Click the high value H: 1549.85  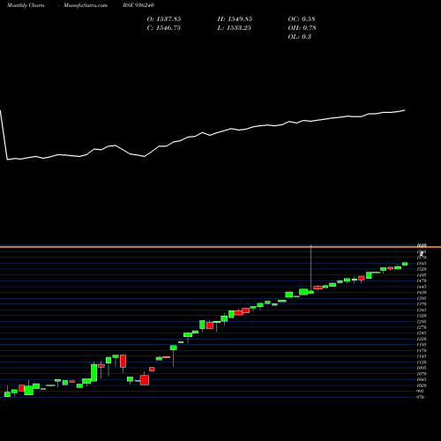pos(235,19)
